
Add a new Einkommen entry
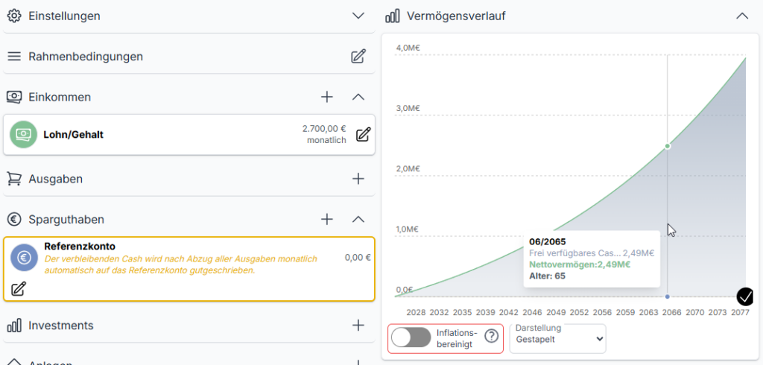[327, 97]
